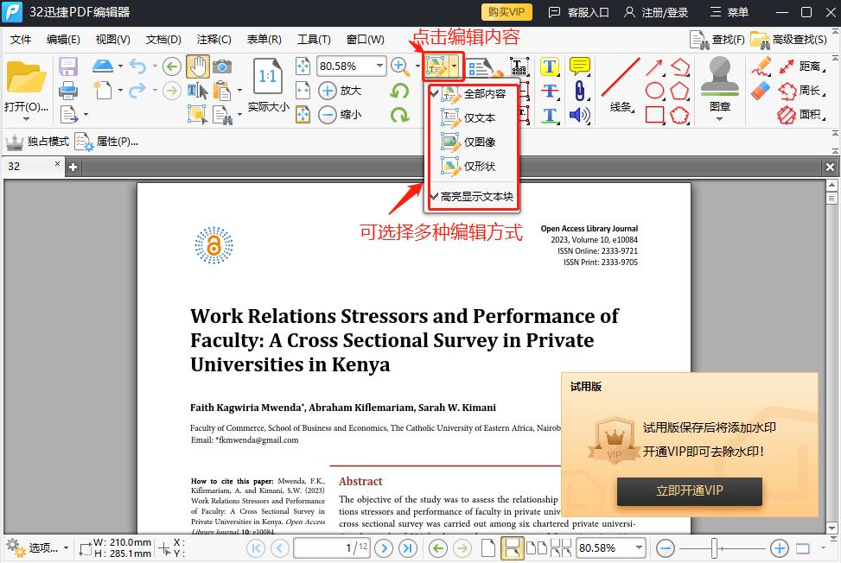Click the yellow highlight text tool
The image size is (841, 563).
coord(550,66)
